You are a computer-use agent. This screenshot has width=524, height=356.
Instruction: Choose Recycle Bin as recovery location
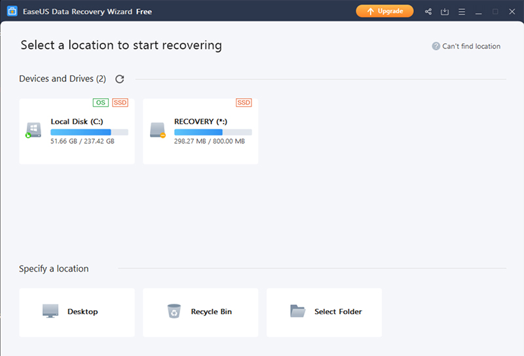[200, 313]
